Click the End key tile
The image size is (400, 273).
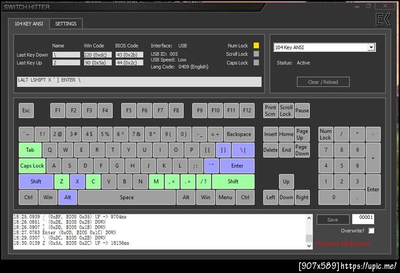(x=286, y=150)
